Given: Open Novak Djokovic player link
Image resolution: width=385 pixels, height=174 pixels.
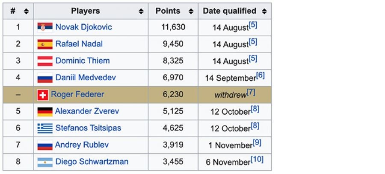Looking at the screenshot, I should tap(83, 27).
